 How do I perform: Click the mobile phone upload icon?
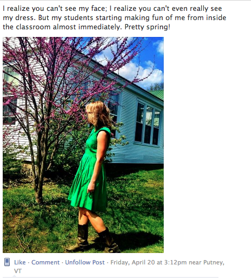point(7,262)
